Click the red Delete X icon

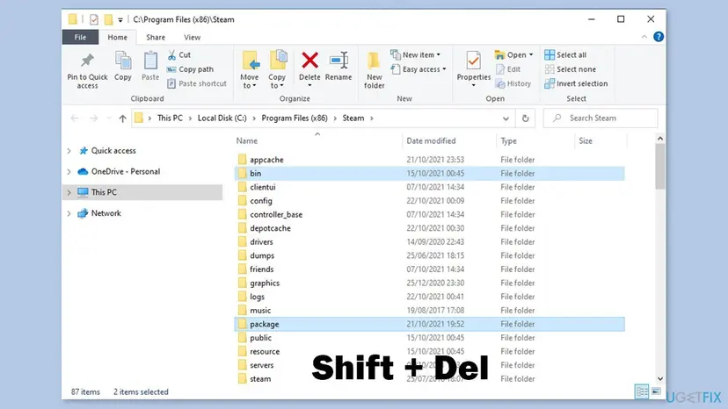pyautogui.click(x=309, y=61)
